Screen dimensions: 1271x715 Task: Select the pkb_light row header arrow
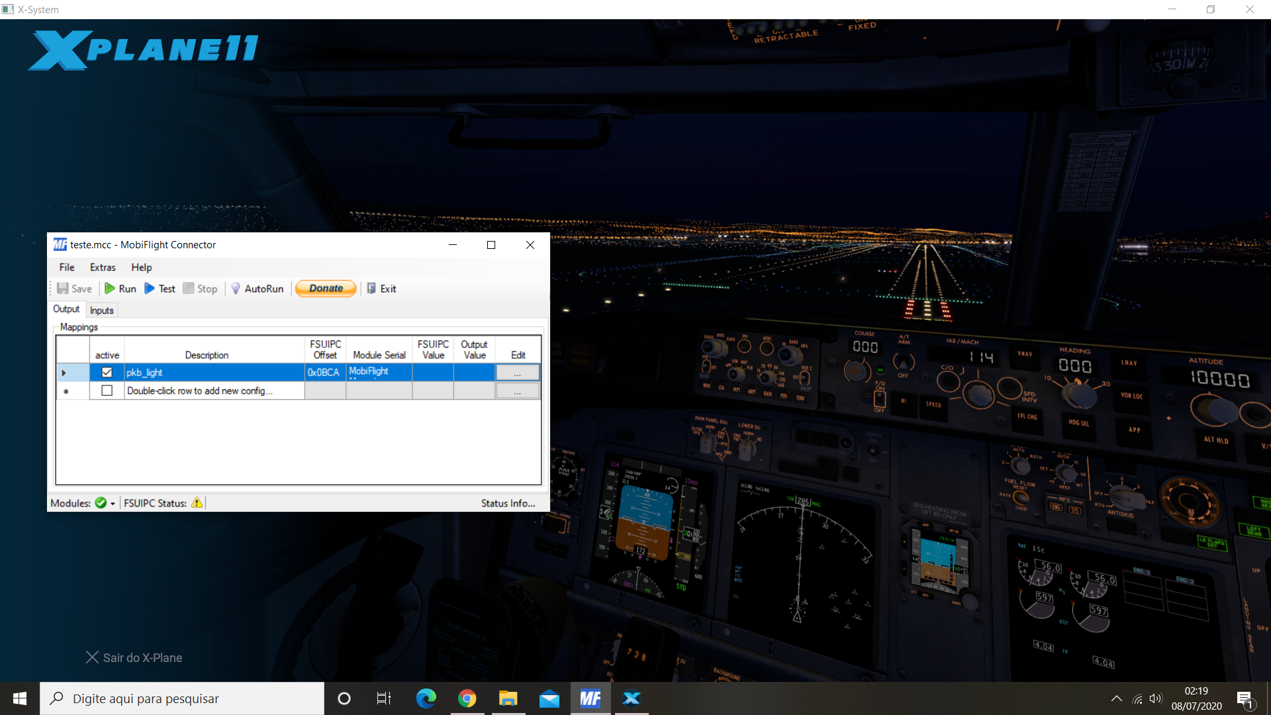[x=73, y=373]
